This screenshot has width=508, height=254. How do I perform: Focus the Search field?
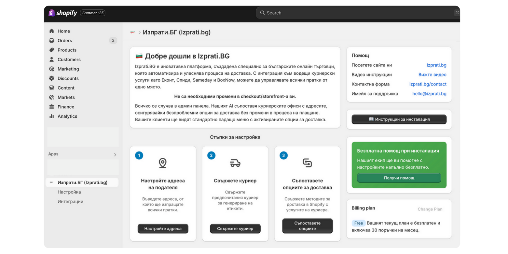358,13
